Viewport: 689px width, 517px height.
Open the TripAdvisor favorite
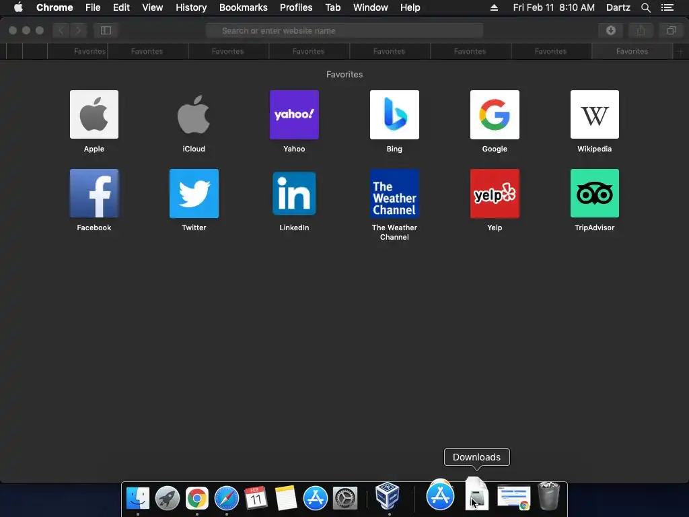[595, 193]
